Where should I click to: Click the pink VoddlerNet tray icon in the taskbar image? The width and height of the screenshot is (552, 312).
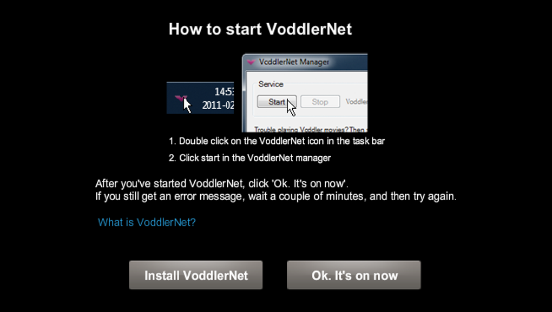coord(181,98)
